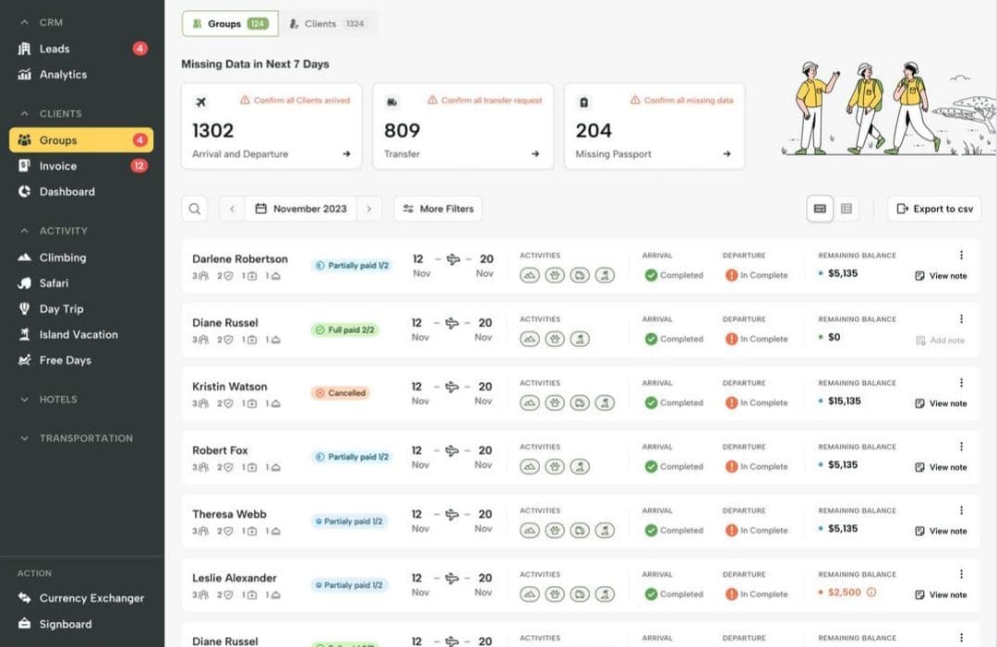Click arrow on Arrival and Departure card
Viewport: 997px width, 647px height.
pos(346,154)
